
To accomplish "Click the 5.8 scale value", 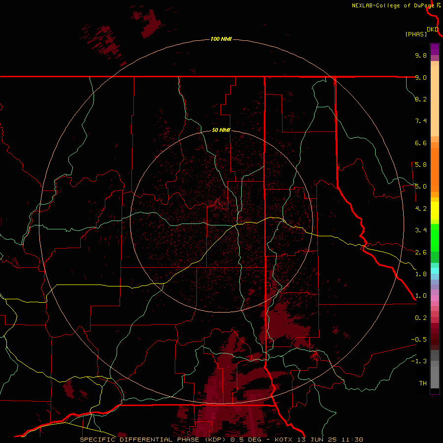I will 421,165.
